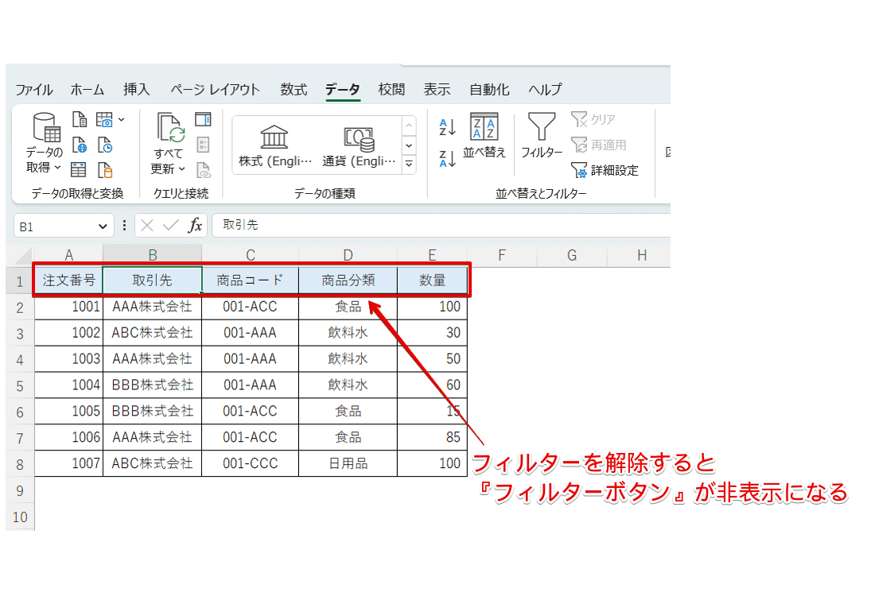Open the ファイル tab
This screenshot has height=596, width=875.
pos(34,89)
